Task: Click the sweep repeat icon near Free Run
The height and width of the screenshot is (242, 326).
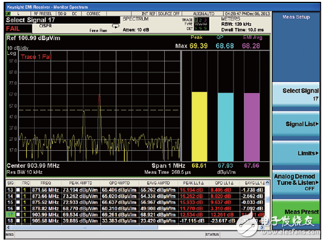Action: click(x=116, y=26)
